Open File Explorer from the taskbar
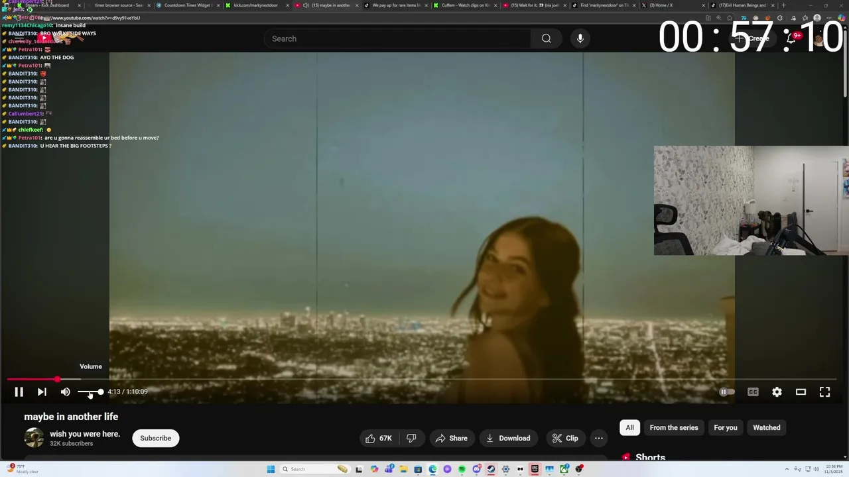The width and height of the screenshot is (849, 477). point(403,469)
